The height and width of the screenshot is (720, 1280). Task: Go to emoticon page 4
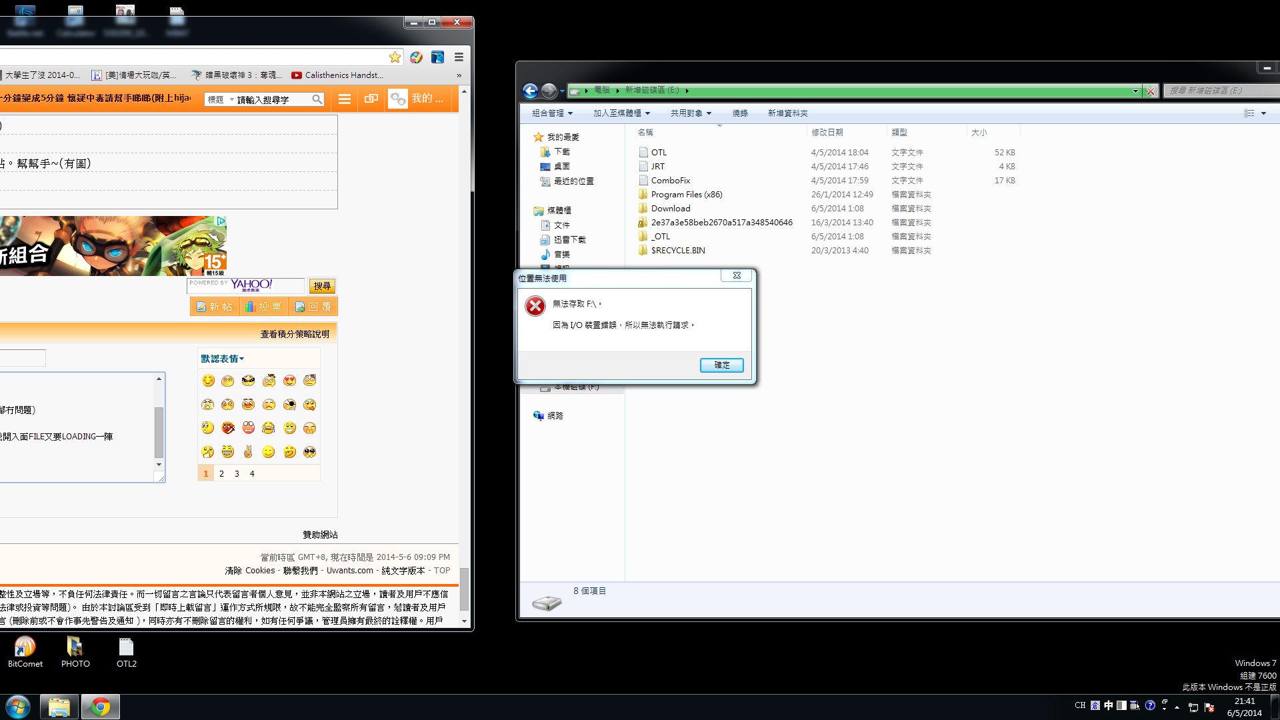point(252,474)
